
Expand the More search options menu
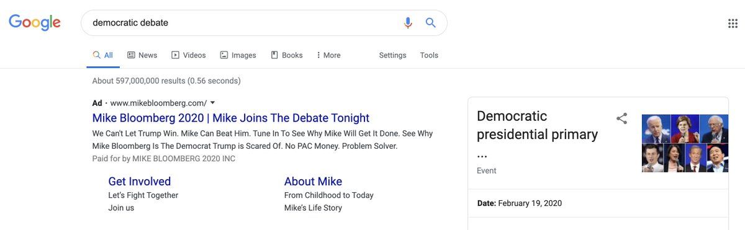pyautogui.click(x=328, y=55)
